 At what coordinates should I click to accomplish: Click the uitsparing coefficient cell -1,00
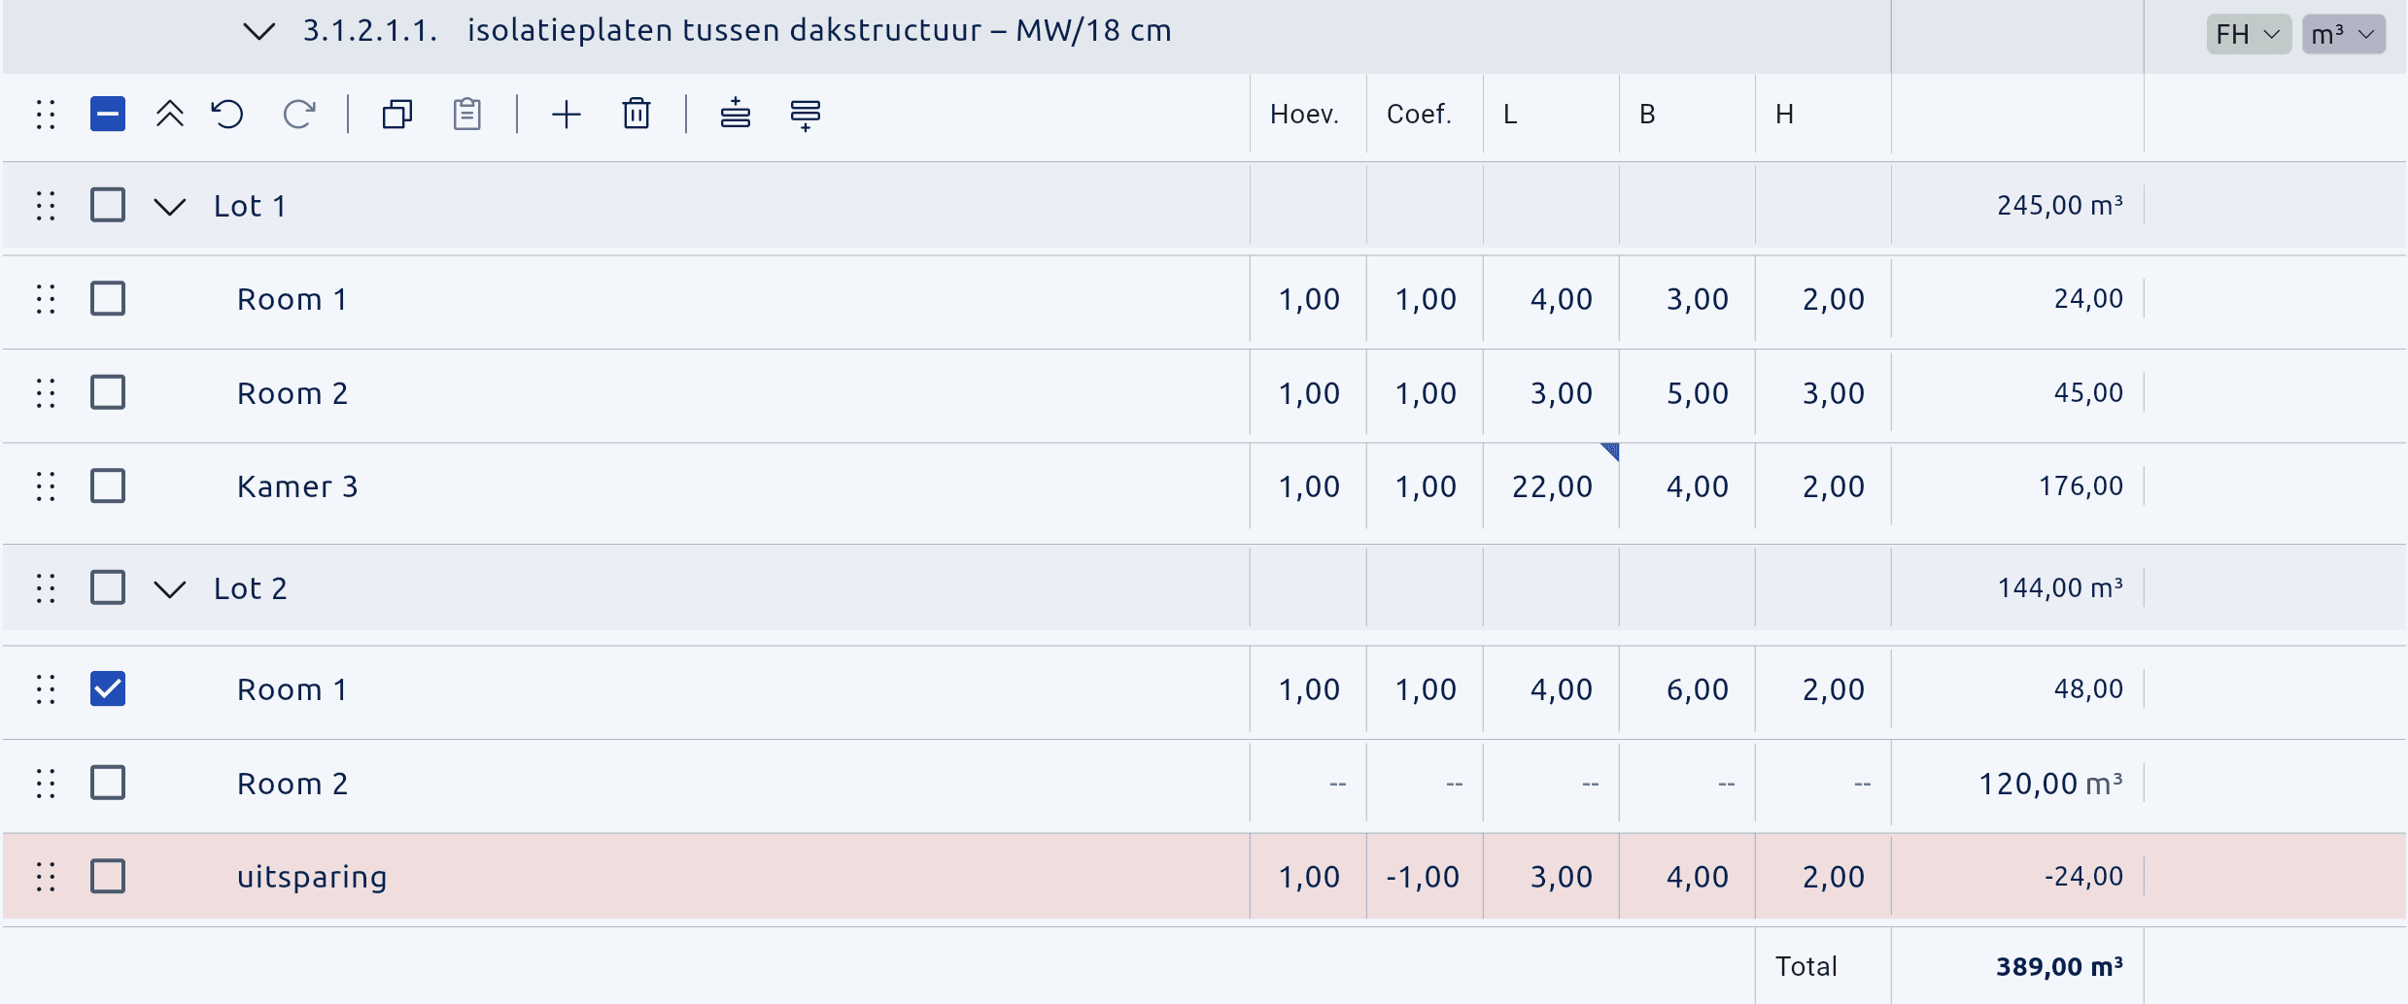pyautogui.click(x=1424, y=877)
